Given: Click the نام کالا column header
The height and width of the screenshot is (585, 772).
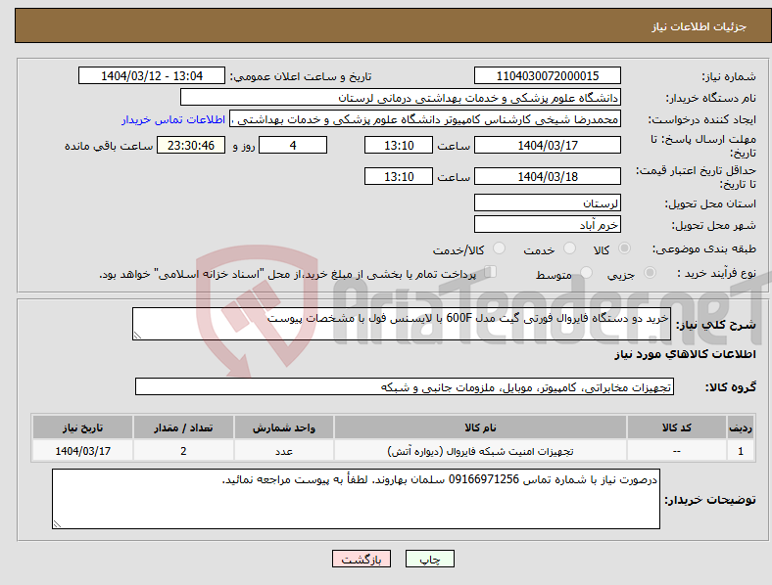Looking at the screenshot, I should pyautogui.click(x=480, y=427).
